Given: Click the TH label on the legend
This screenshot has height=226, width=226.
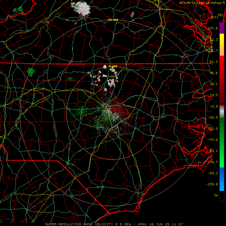Looking at the screenshot, I should tap(216, 196).
